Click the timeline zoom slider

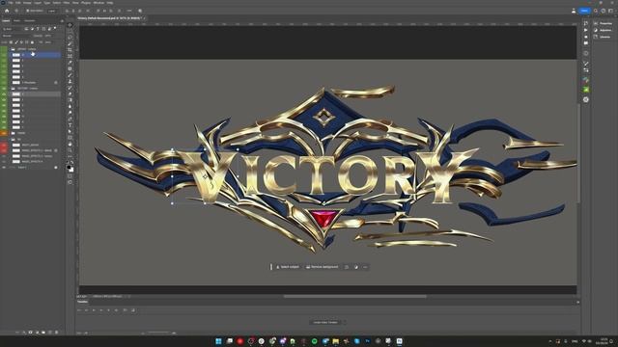[x=157, y=333]
